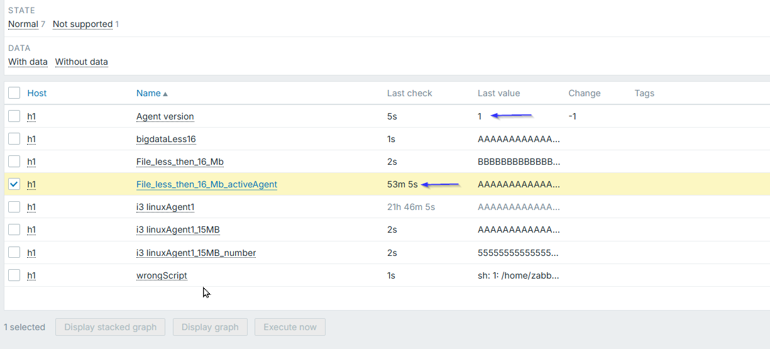Screen dimensions: 770x349
Task: Open the i3 linuxAgent1 item name
Action: click(165, 207)
